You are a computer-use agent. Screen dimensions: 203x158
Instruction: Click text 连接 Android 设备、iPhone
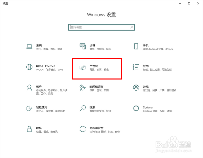point(158,49)
